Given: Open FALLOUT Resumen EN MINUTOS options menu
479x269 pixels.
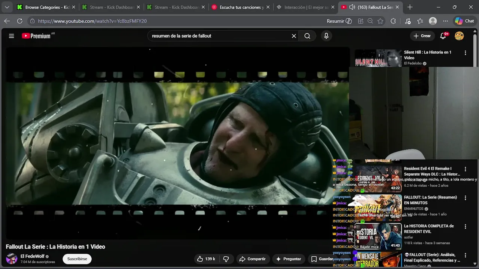Looking at the screenshot, I should 465,198.
